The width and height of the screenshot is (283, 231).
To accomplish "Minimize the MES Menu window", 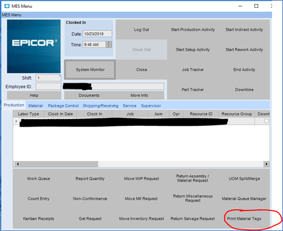I will (x=240, y=6).
